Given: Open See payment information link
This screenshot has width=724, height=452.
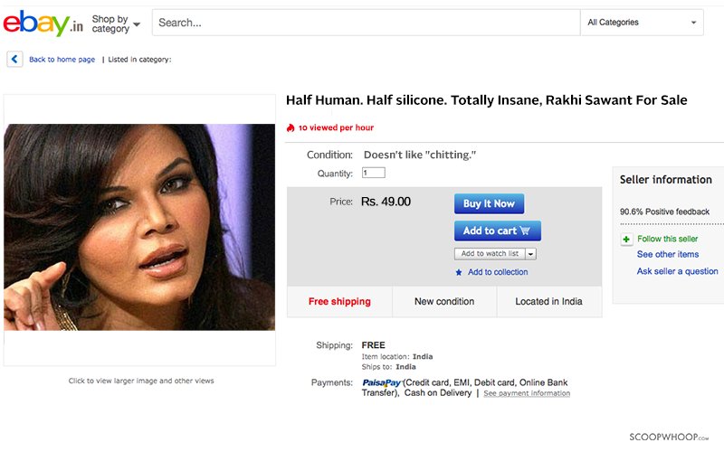Looking at the screenshot, I should [527, 393].
